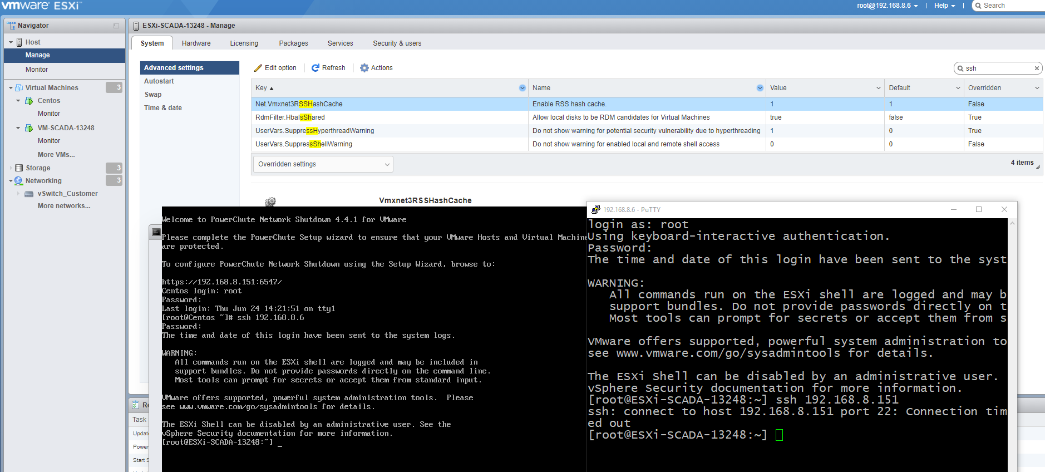Collapse the Host tree node

[x=11, y=42]
